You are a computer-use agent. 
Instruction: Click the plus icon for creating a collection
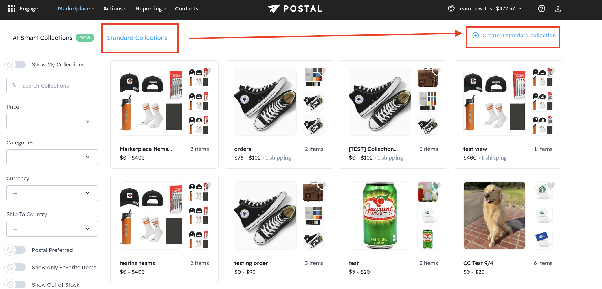tap(476, 36)
